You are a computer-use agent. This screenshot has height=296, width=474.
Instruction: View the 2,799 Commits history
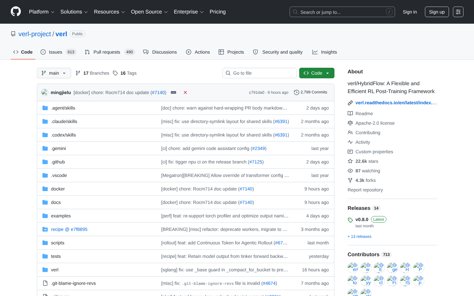[x=311, y=92]
